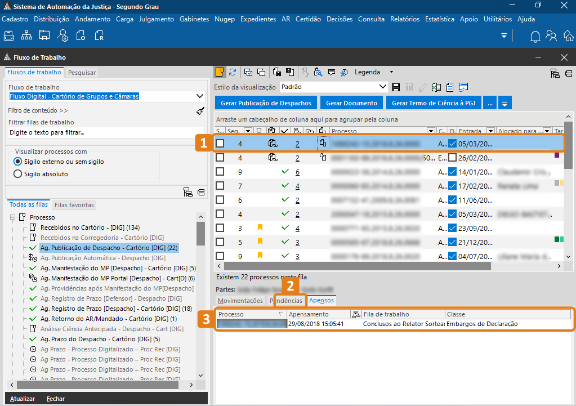Viewport: 576px width, 406px height.
Task: Click 'Gerar Publicação de Despachos' button
Action: (266, 103)
